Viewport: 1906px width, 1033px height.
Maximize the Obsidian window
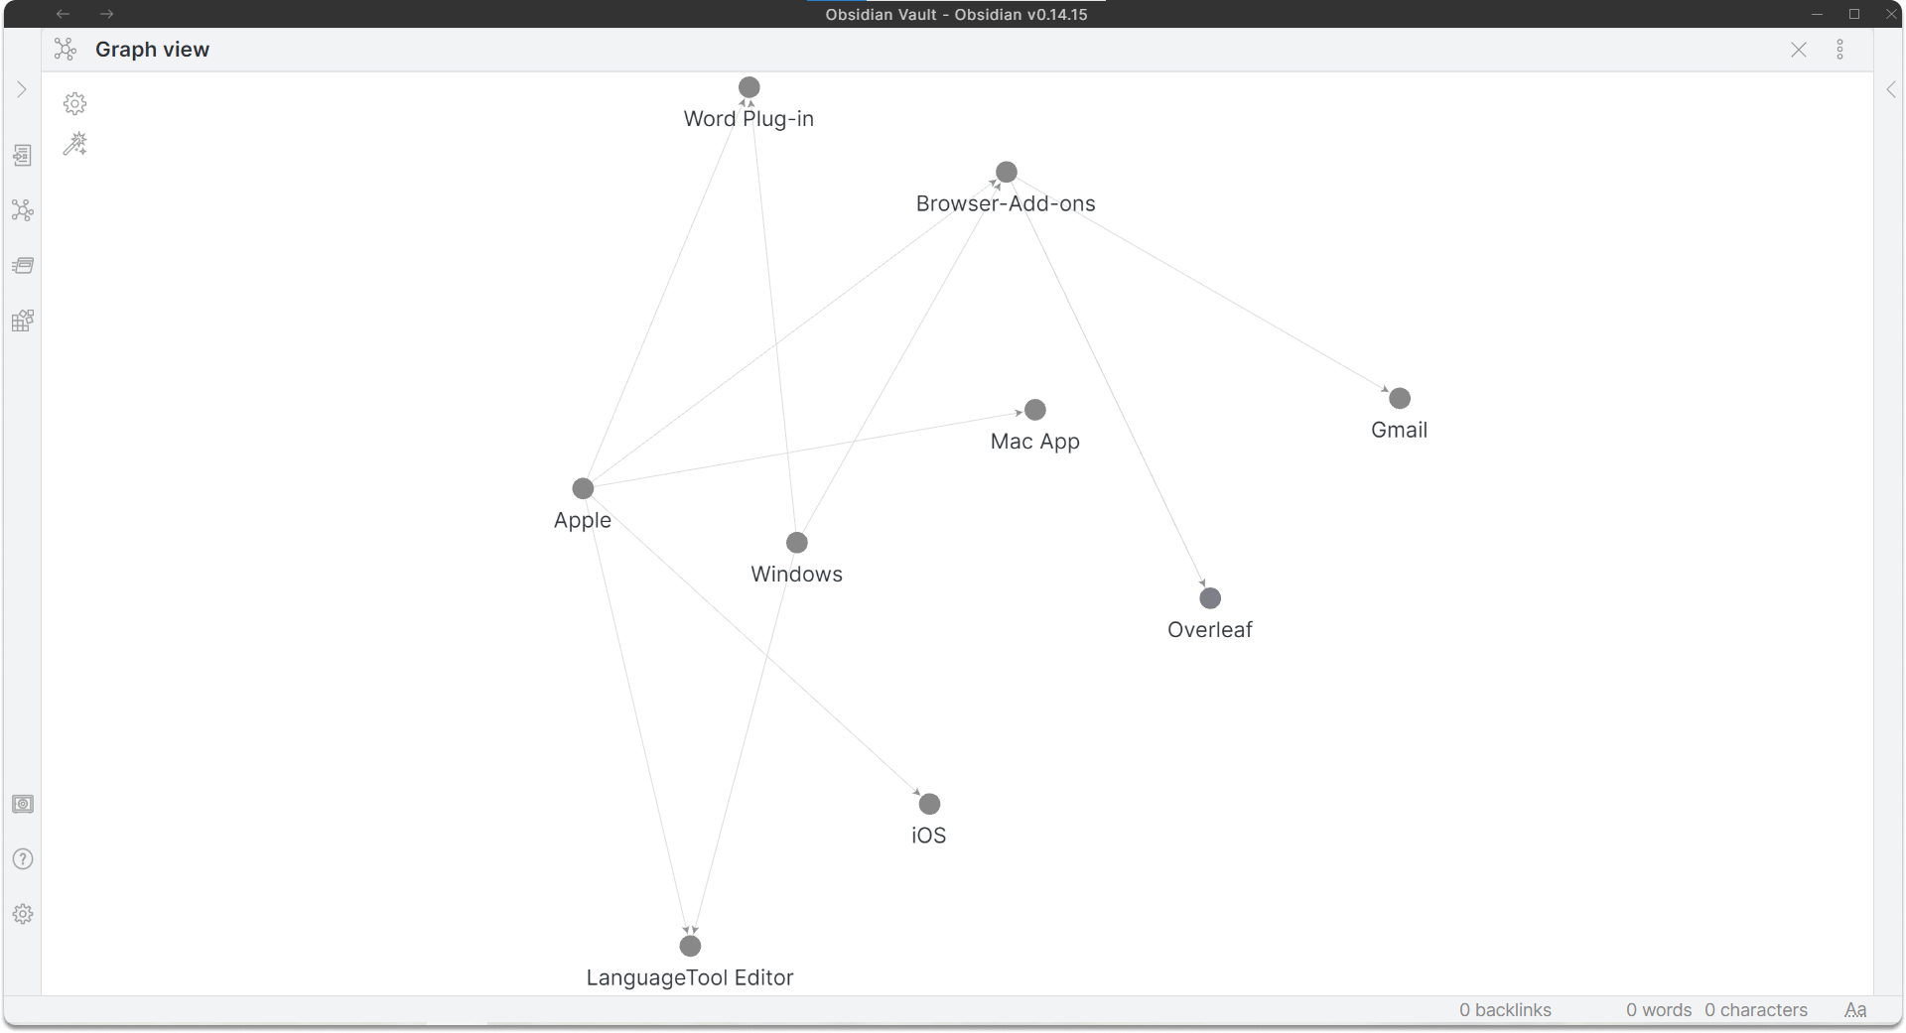click(x=1854, y=14)
